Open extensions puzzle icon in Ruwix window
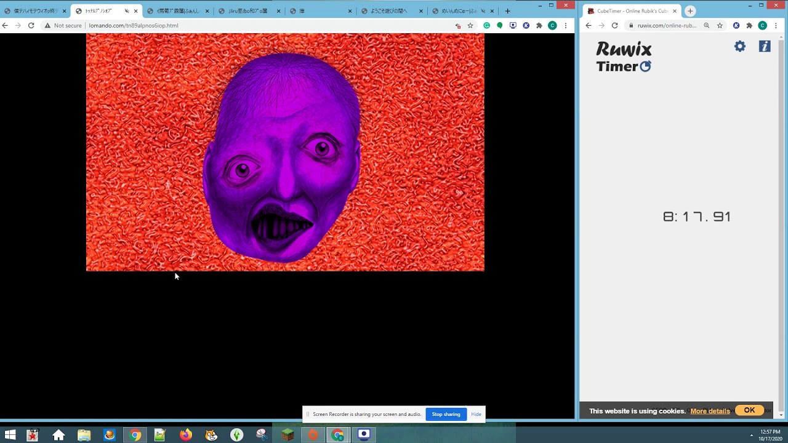 click(x=749, y=25)
